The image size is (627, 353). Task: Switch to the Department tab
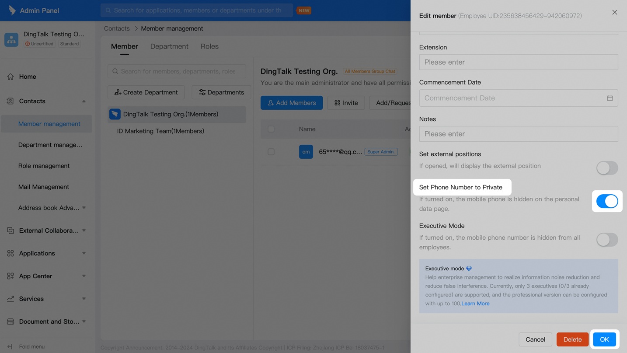[x=169, y=46]
